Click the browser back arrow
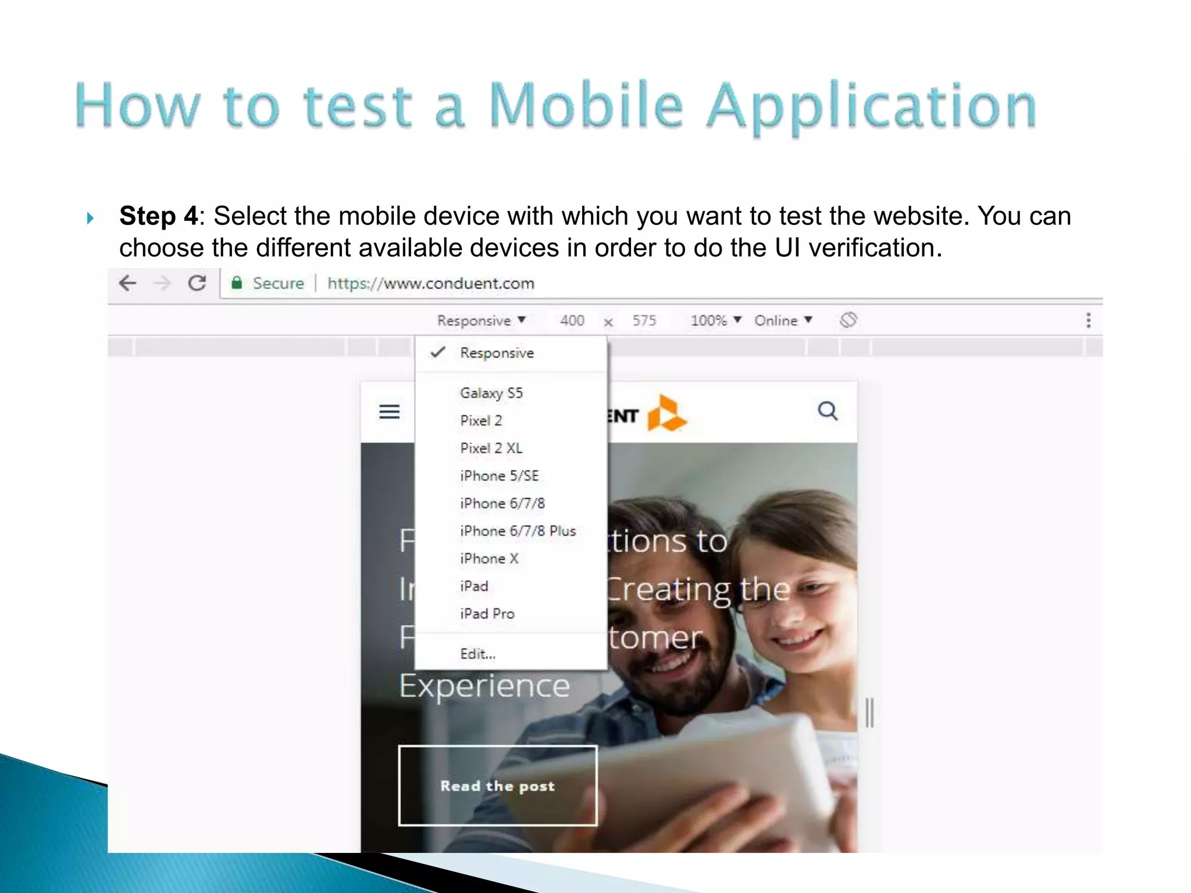 pos(127,284)
